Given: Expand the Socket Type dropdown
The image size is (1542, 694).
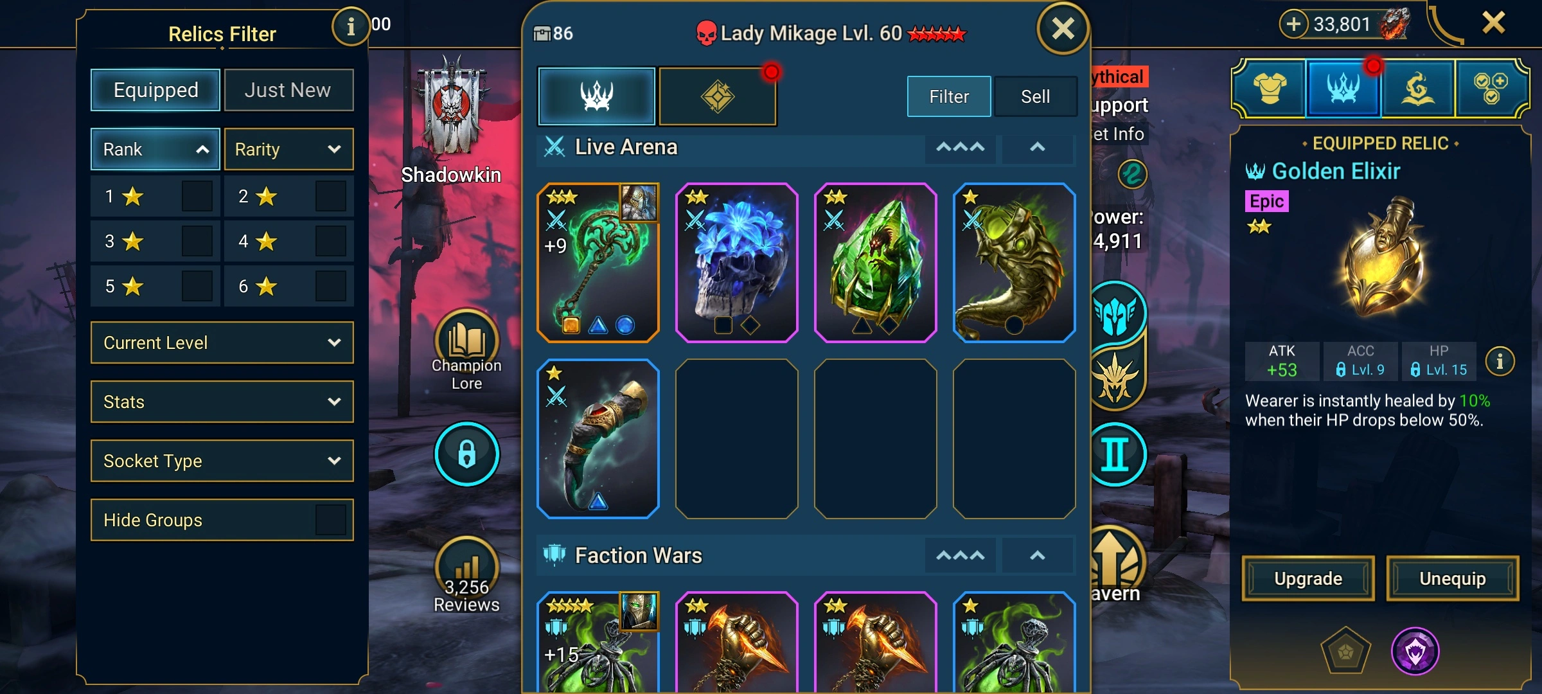Looking at the screenshot, I should 222,461.
